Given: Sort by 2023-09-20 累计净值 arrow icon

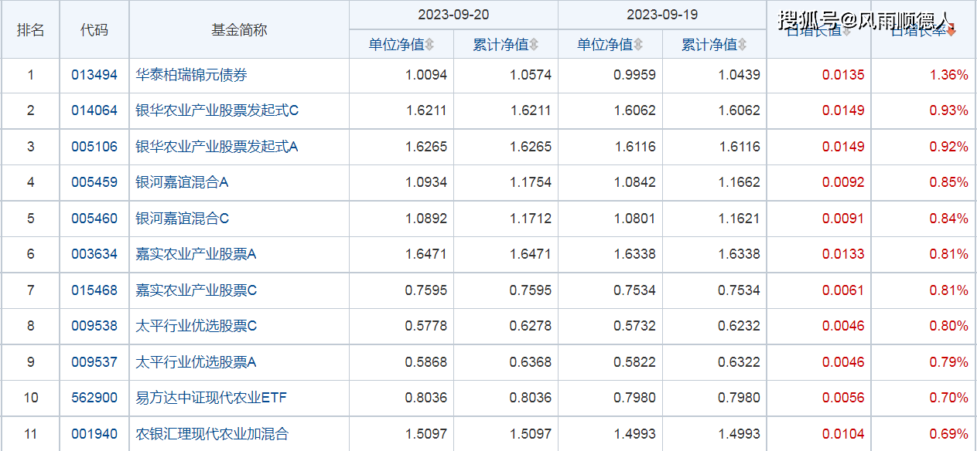Looking at the screenshot, I should coord(534,45).
